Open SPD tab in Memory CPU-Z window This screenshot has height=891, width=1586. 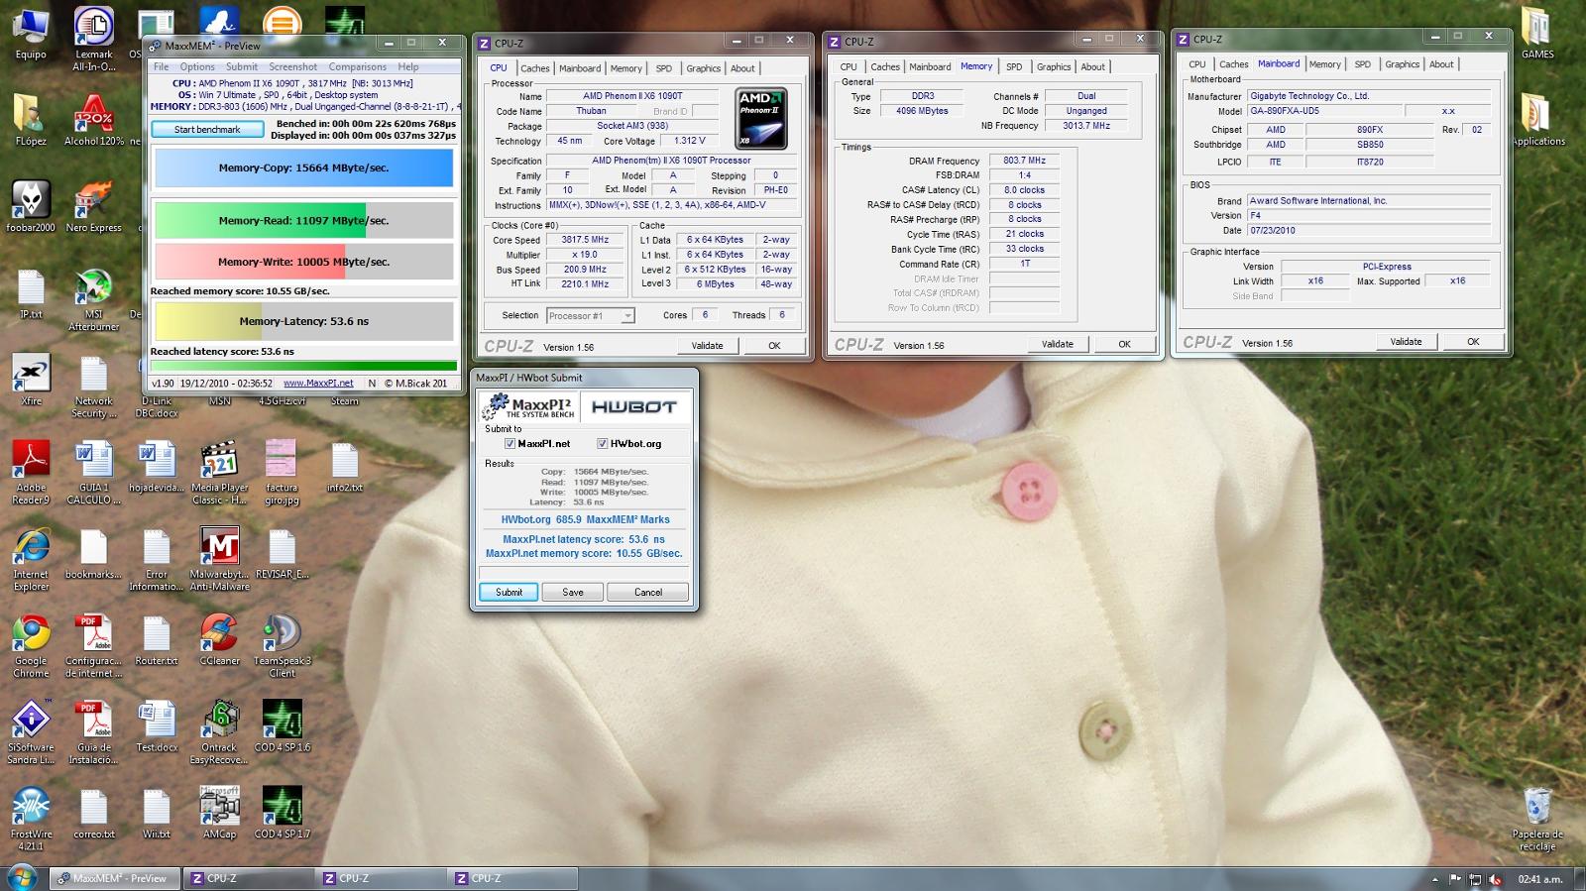click(x=1014, y=66)
